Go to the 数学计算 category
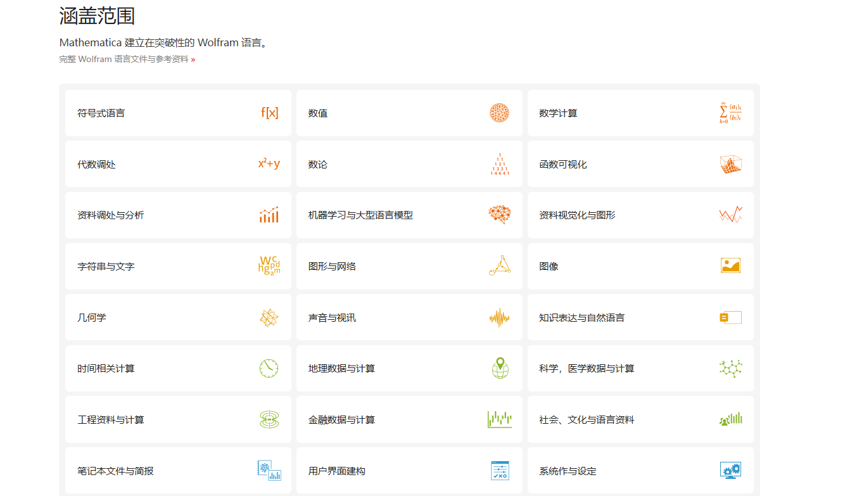The height and width of the screenshot is (496, 845). [x=640, y=113]
